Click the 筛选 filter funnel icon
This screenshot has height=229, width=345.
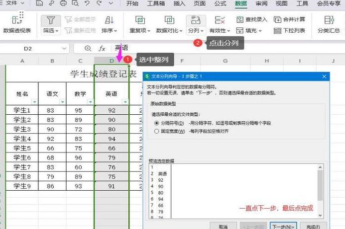51,20
